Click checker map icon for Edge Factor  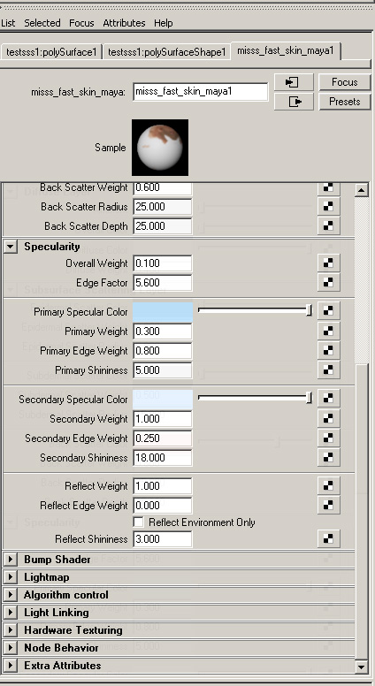click(329, 283)
